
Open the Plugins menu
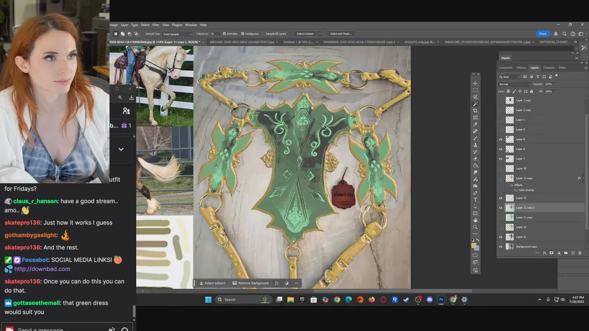point(177,25)
